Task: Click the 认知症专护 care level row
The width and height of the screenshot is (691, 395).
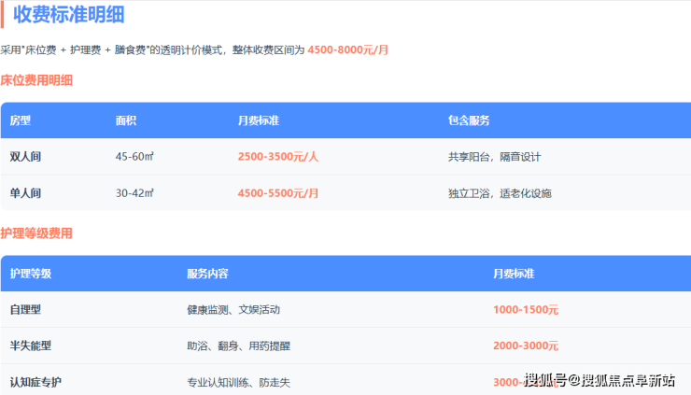Action: (x=35, y=383)
